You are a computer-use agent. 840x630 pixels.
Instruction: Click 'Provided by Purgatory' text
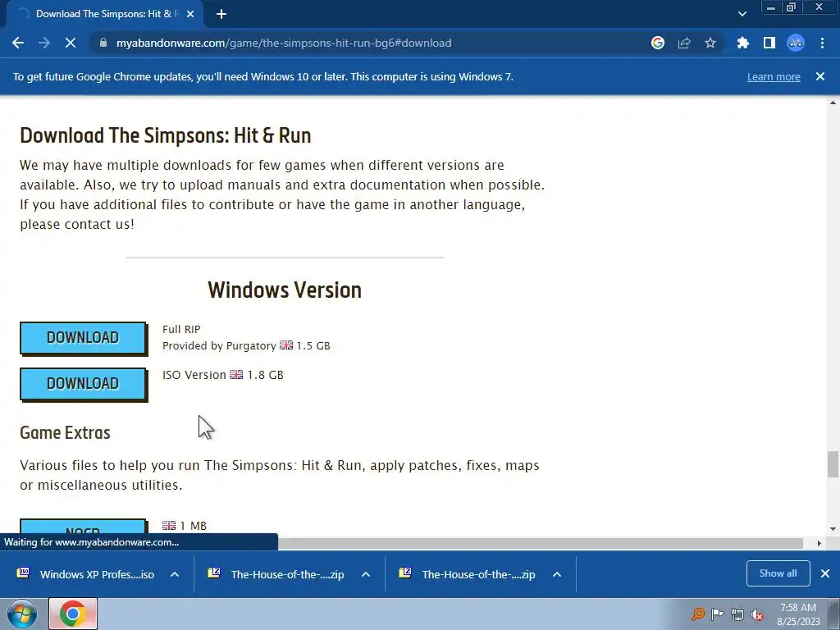(219, 345)
